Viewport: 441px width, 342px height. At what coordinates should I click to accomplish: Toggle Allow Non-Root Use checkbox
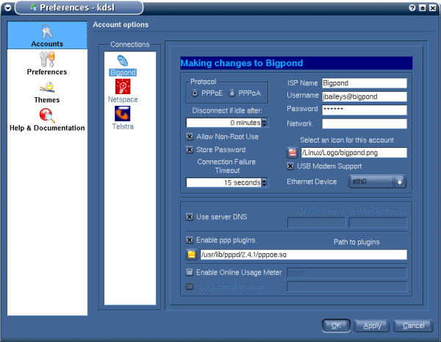pyautogui.click(x=190, y=137)
